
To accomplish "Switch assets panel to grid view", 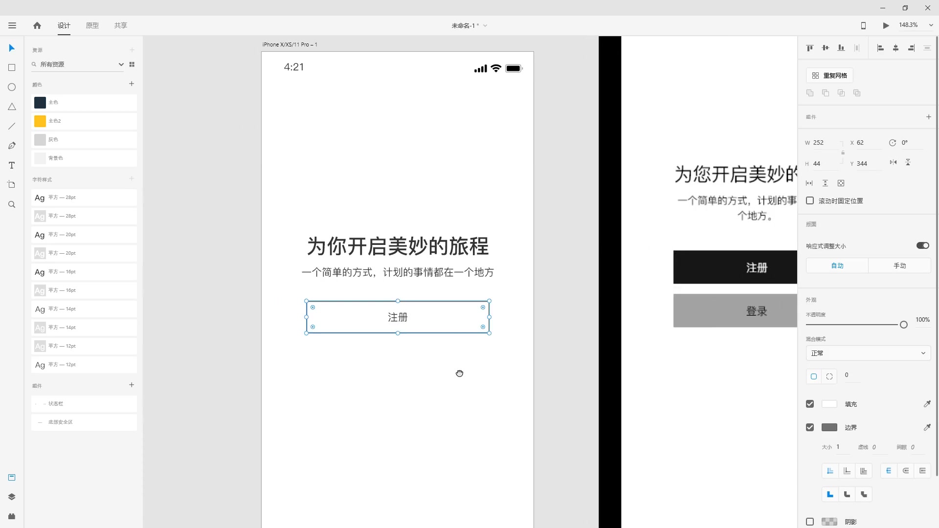I will pos(132,65).
